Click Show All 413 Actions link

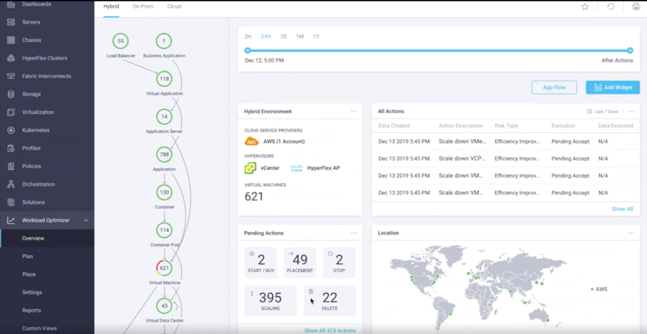[x=330, y=331]
